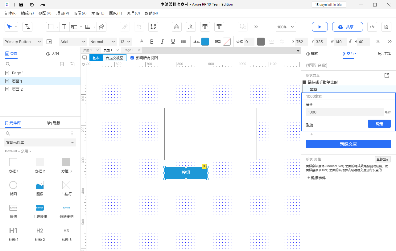
Task: Open the 所有元件库 library dropdown
Action: 40,142
